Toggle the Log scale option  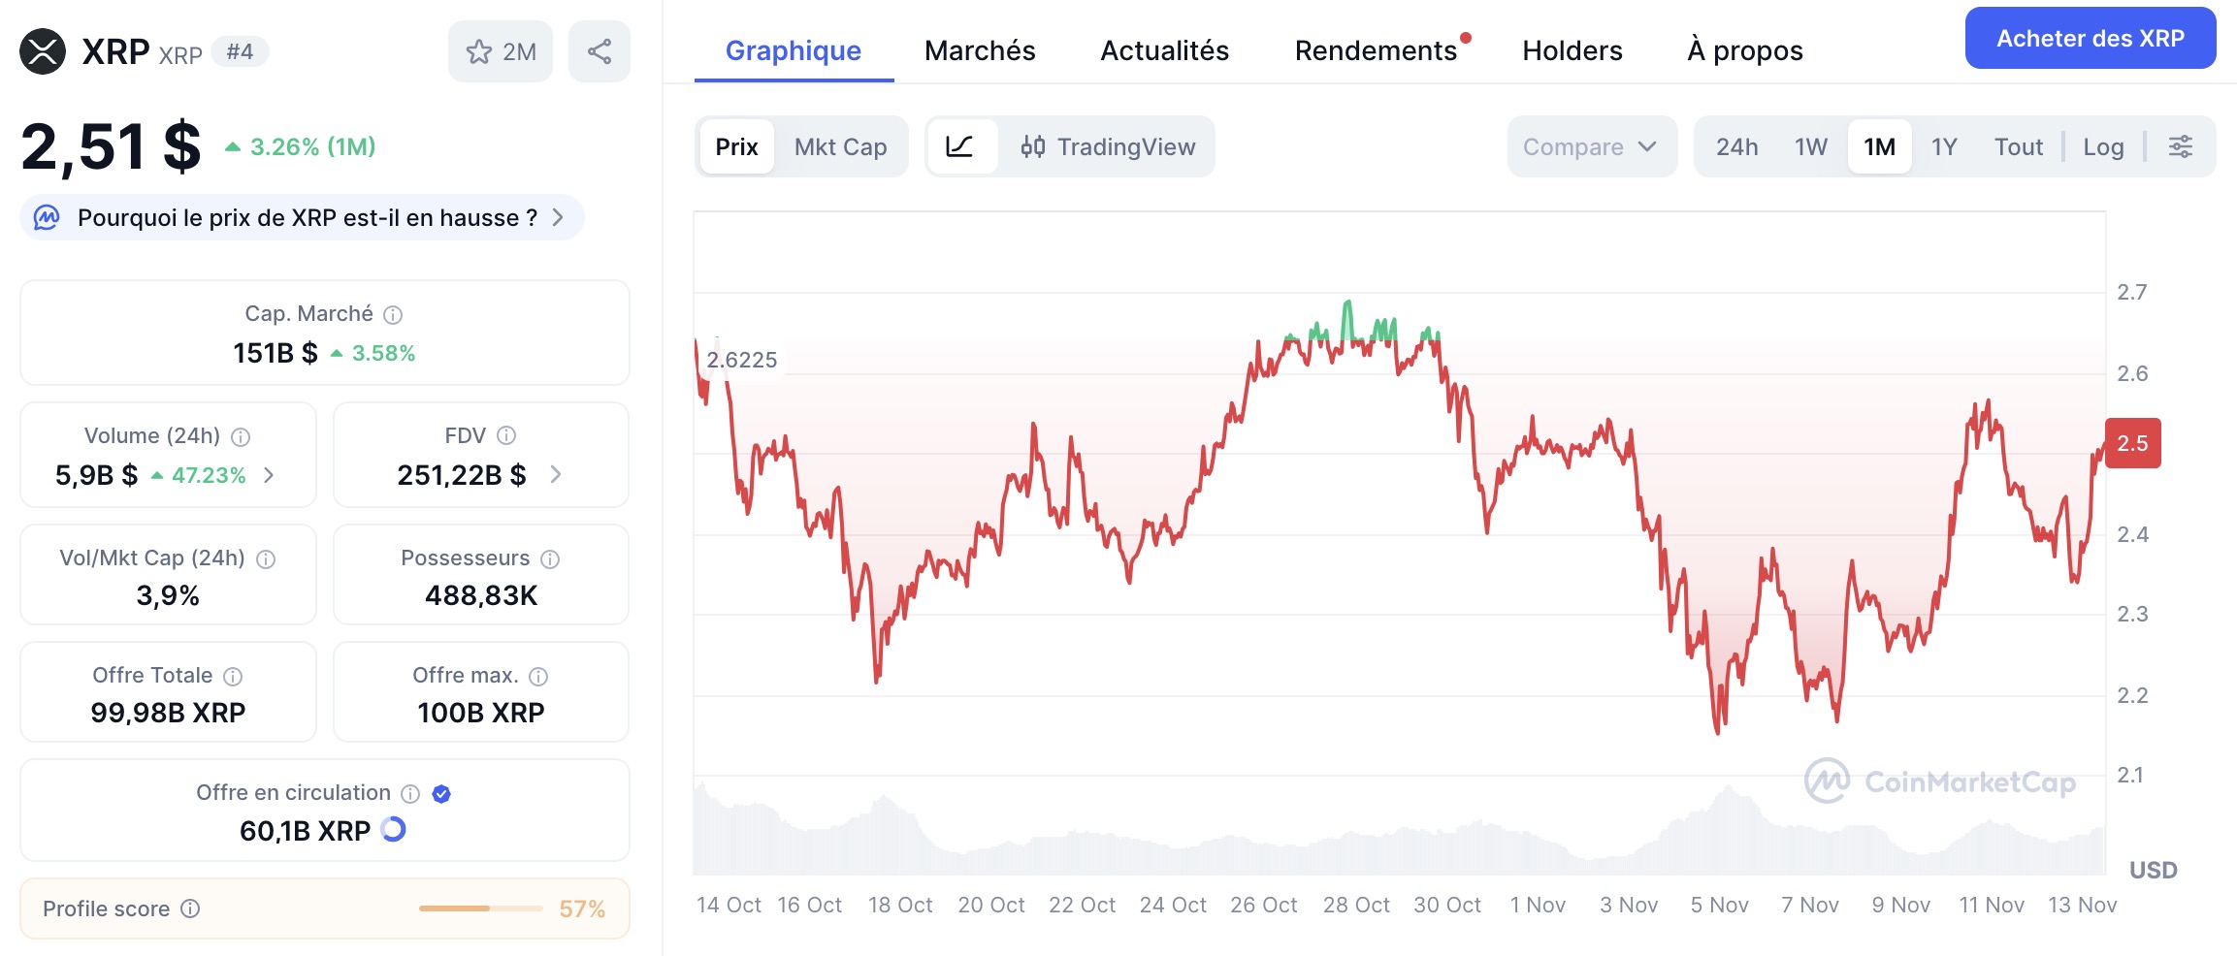pyautogui.click(x=2103, y=147)
